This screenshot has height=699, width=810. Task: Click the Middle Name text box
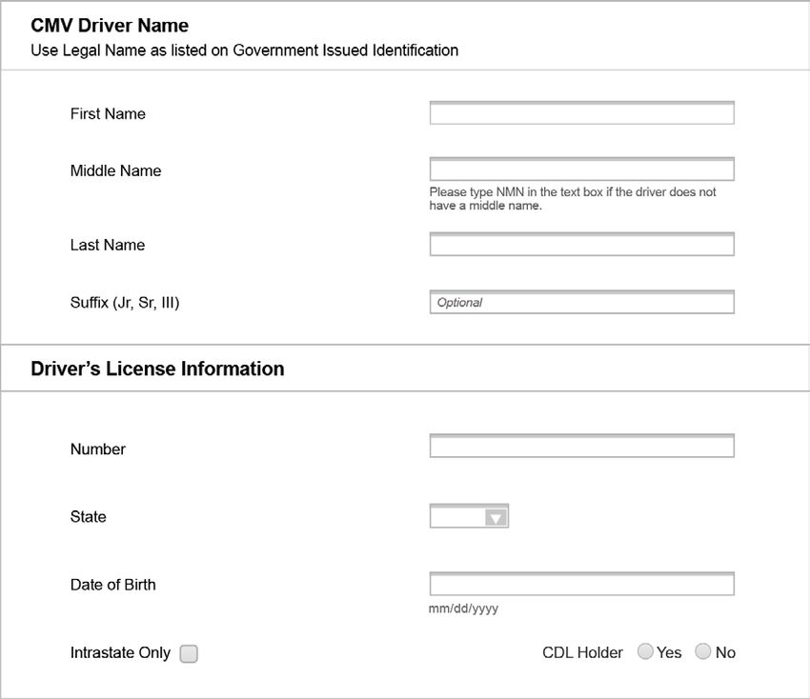(x=581, y=170)
